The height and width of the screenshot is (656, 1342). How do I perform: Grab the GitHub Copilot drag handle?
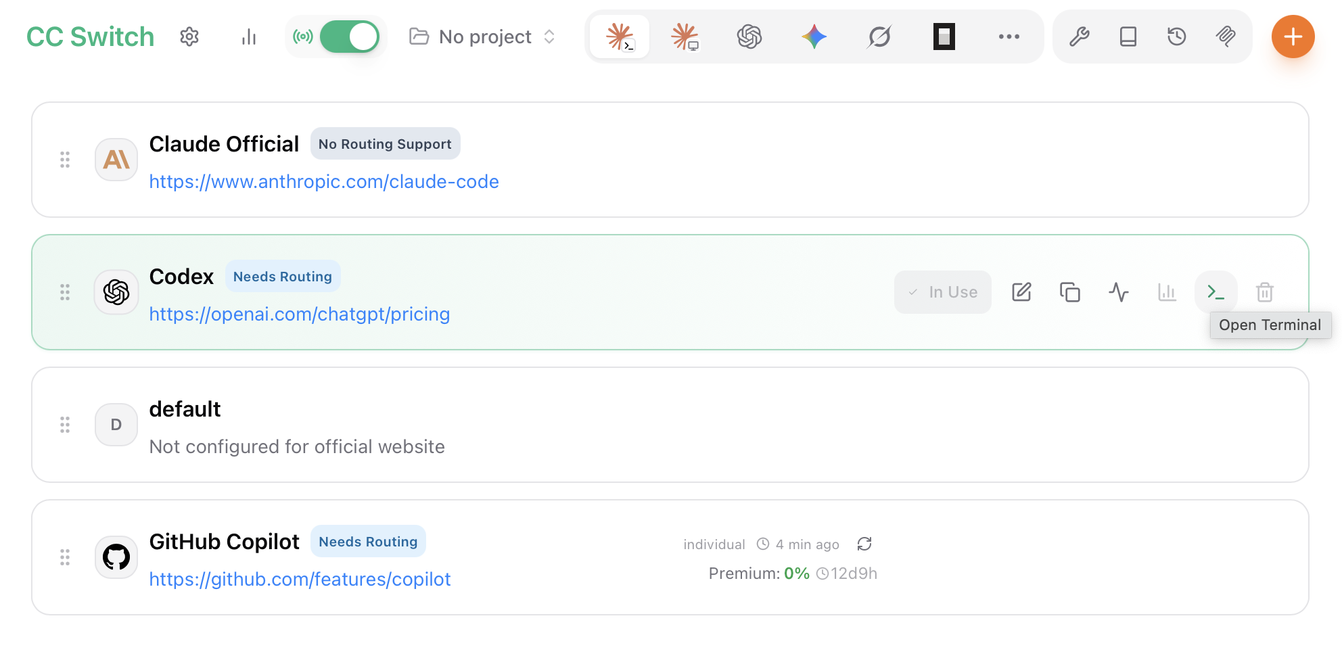point(65,557)
